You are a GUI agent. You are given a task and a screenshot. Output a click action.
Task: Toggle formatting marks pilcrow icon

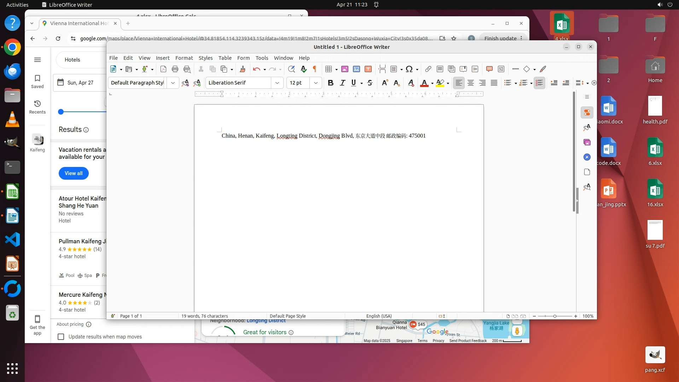click(x=314, y=69)
